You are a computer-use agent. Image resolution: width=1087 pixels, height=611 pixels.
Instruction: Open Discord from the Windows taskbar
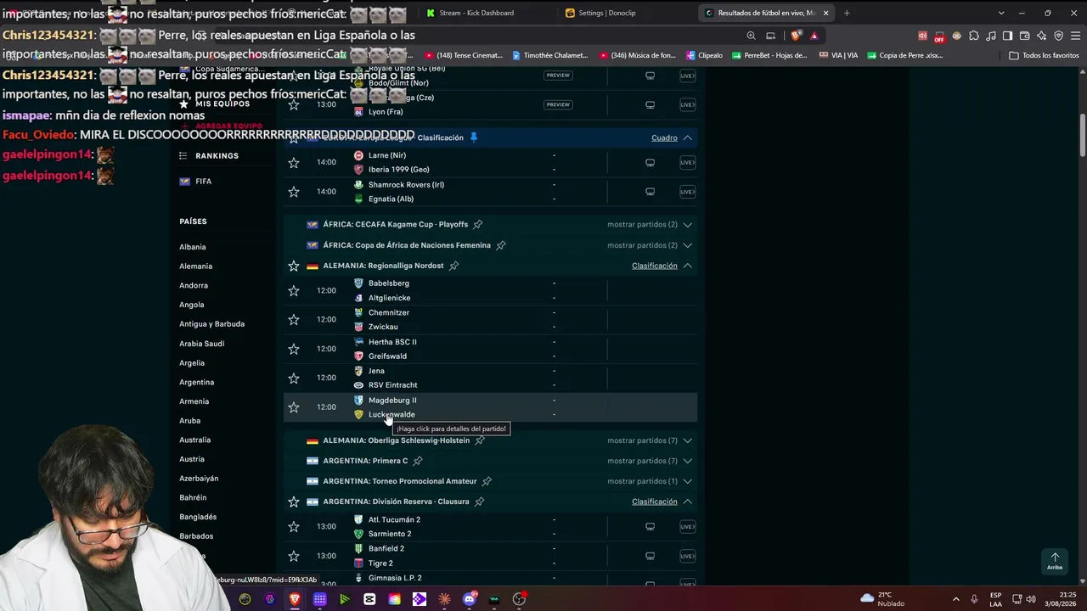pos(470,599)
